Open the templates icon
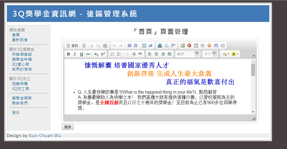The width and height of the screenshot is (287, 149). click(x=84, y=45)
